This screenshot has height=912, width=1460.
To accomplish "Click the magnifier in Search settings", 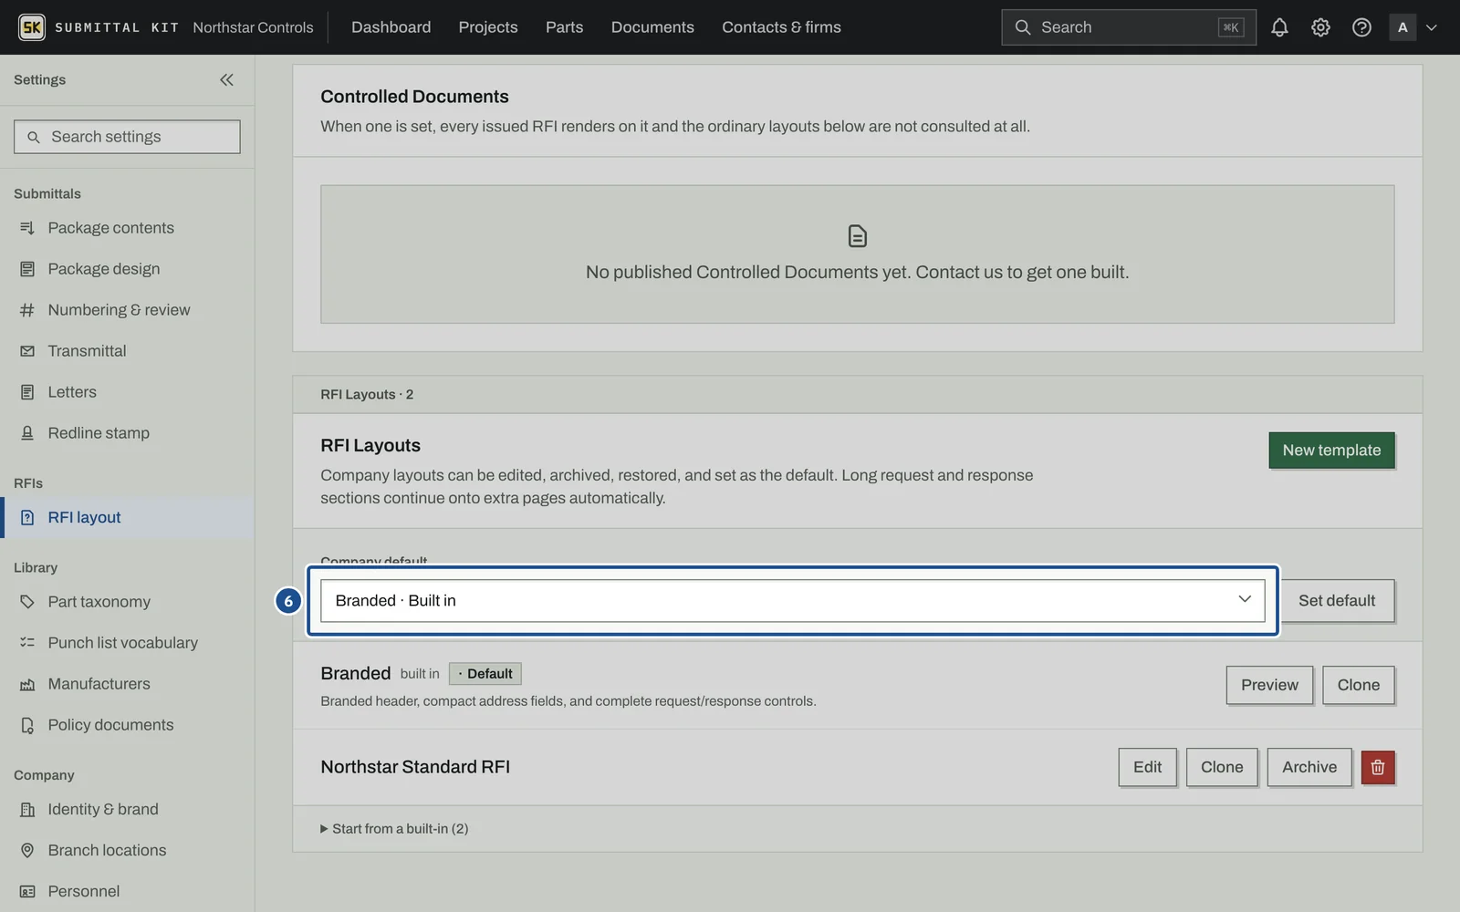I will (34, 137).
